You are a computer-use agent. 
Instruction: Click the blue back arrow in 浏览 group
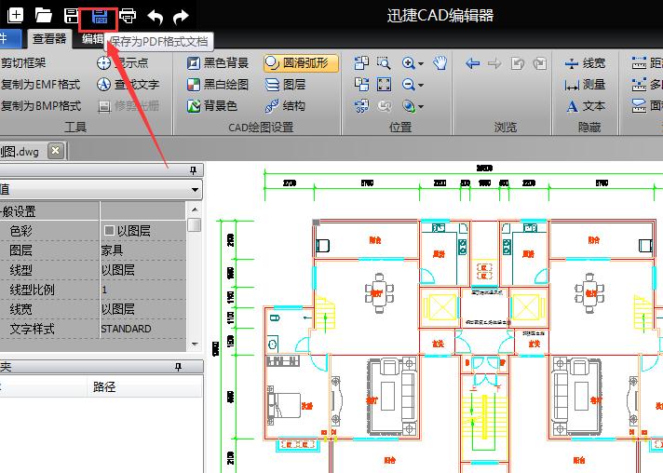point(472,63)
